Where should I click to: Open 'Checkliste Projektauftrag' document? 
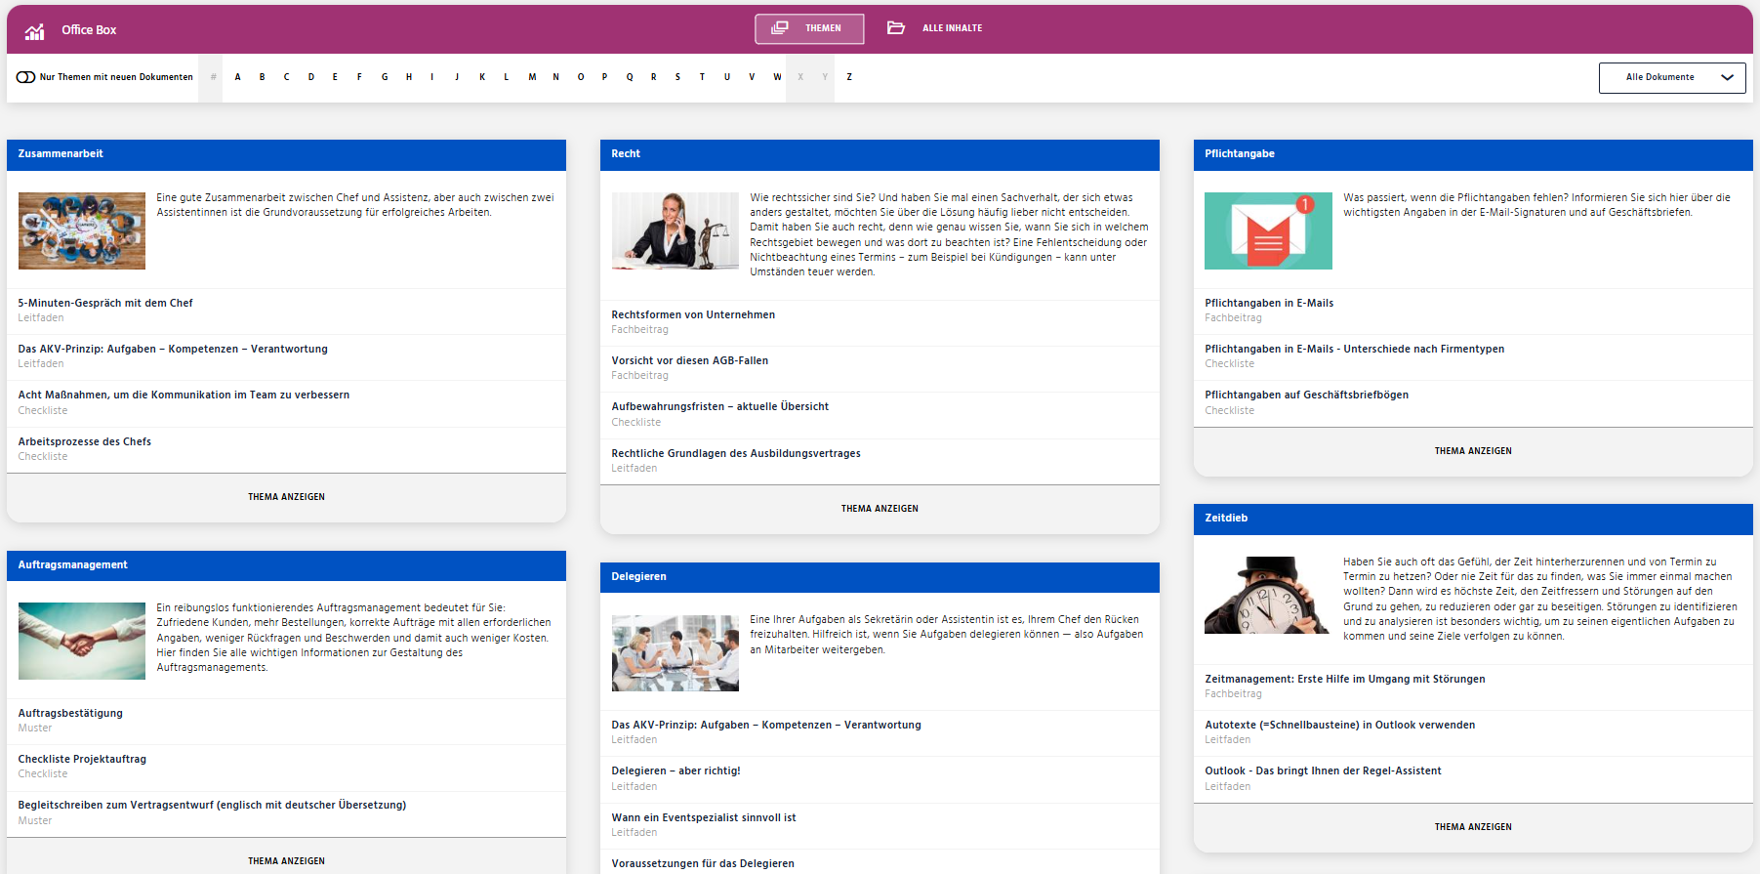82,759
